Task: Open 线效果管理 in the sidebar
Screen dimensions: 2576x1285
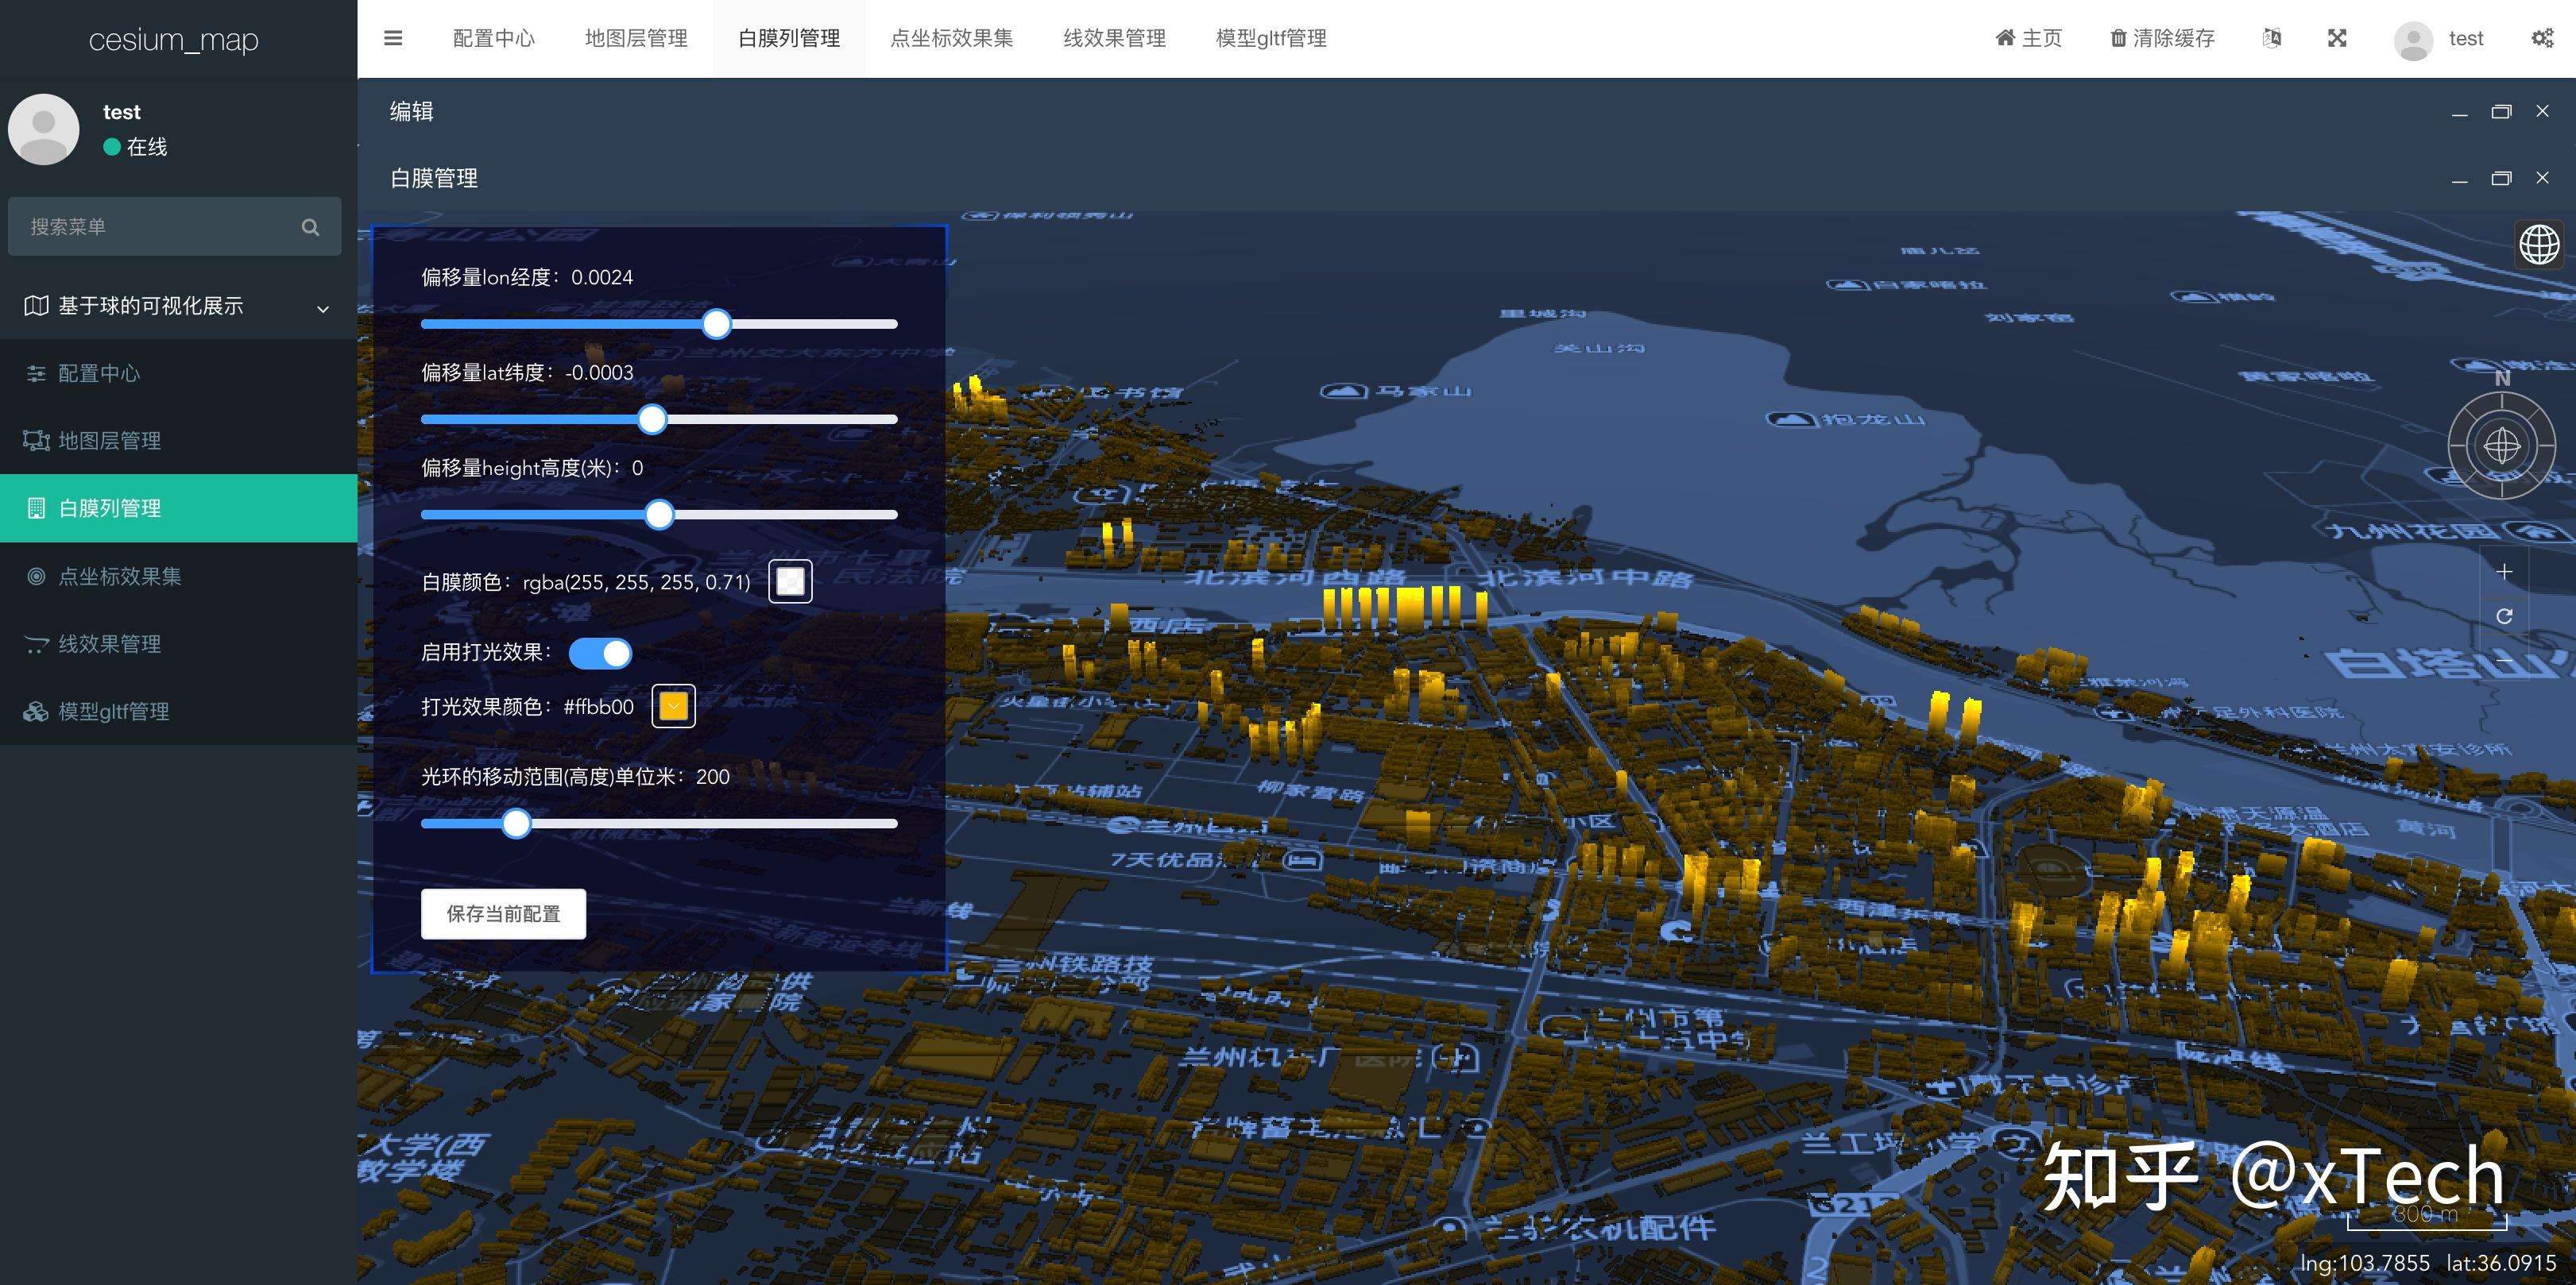Action: point(110,645)
